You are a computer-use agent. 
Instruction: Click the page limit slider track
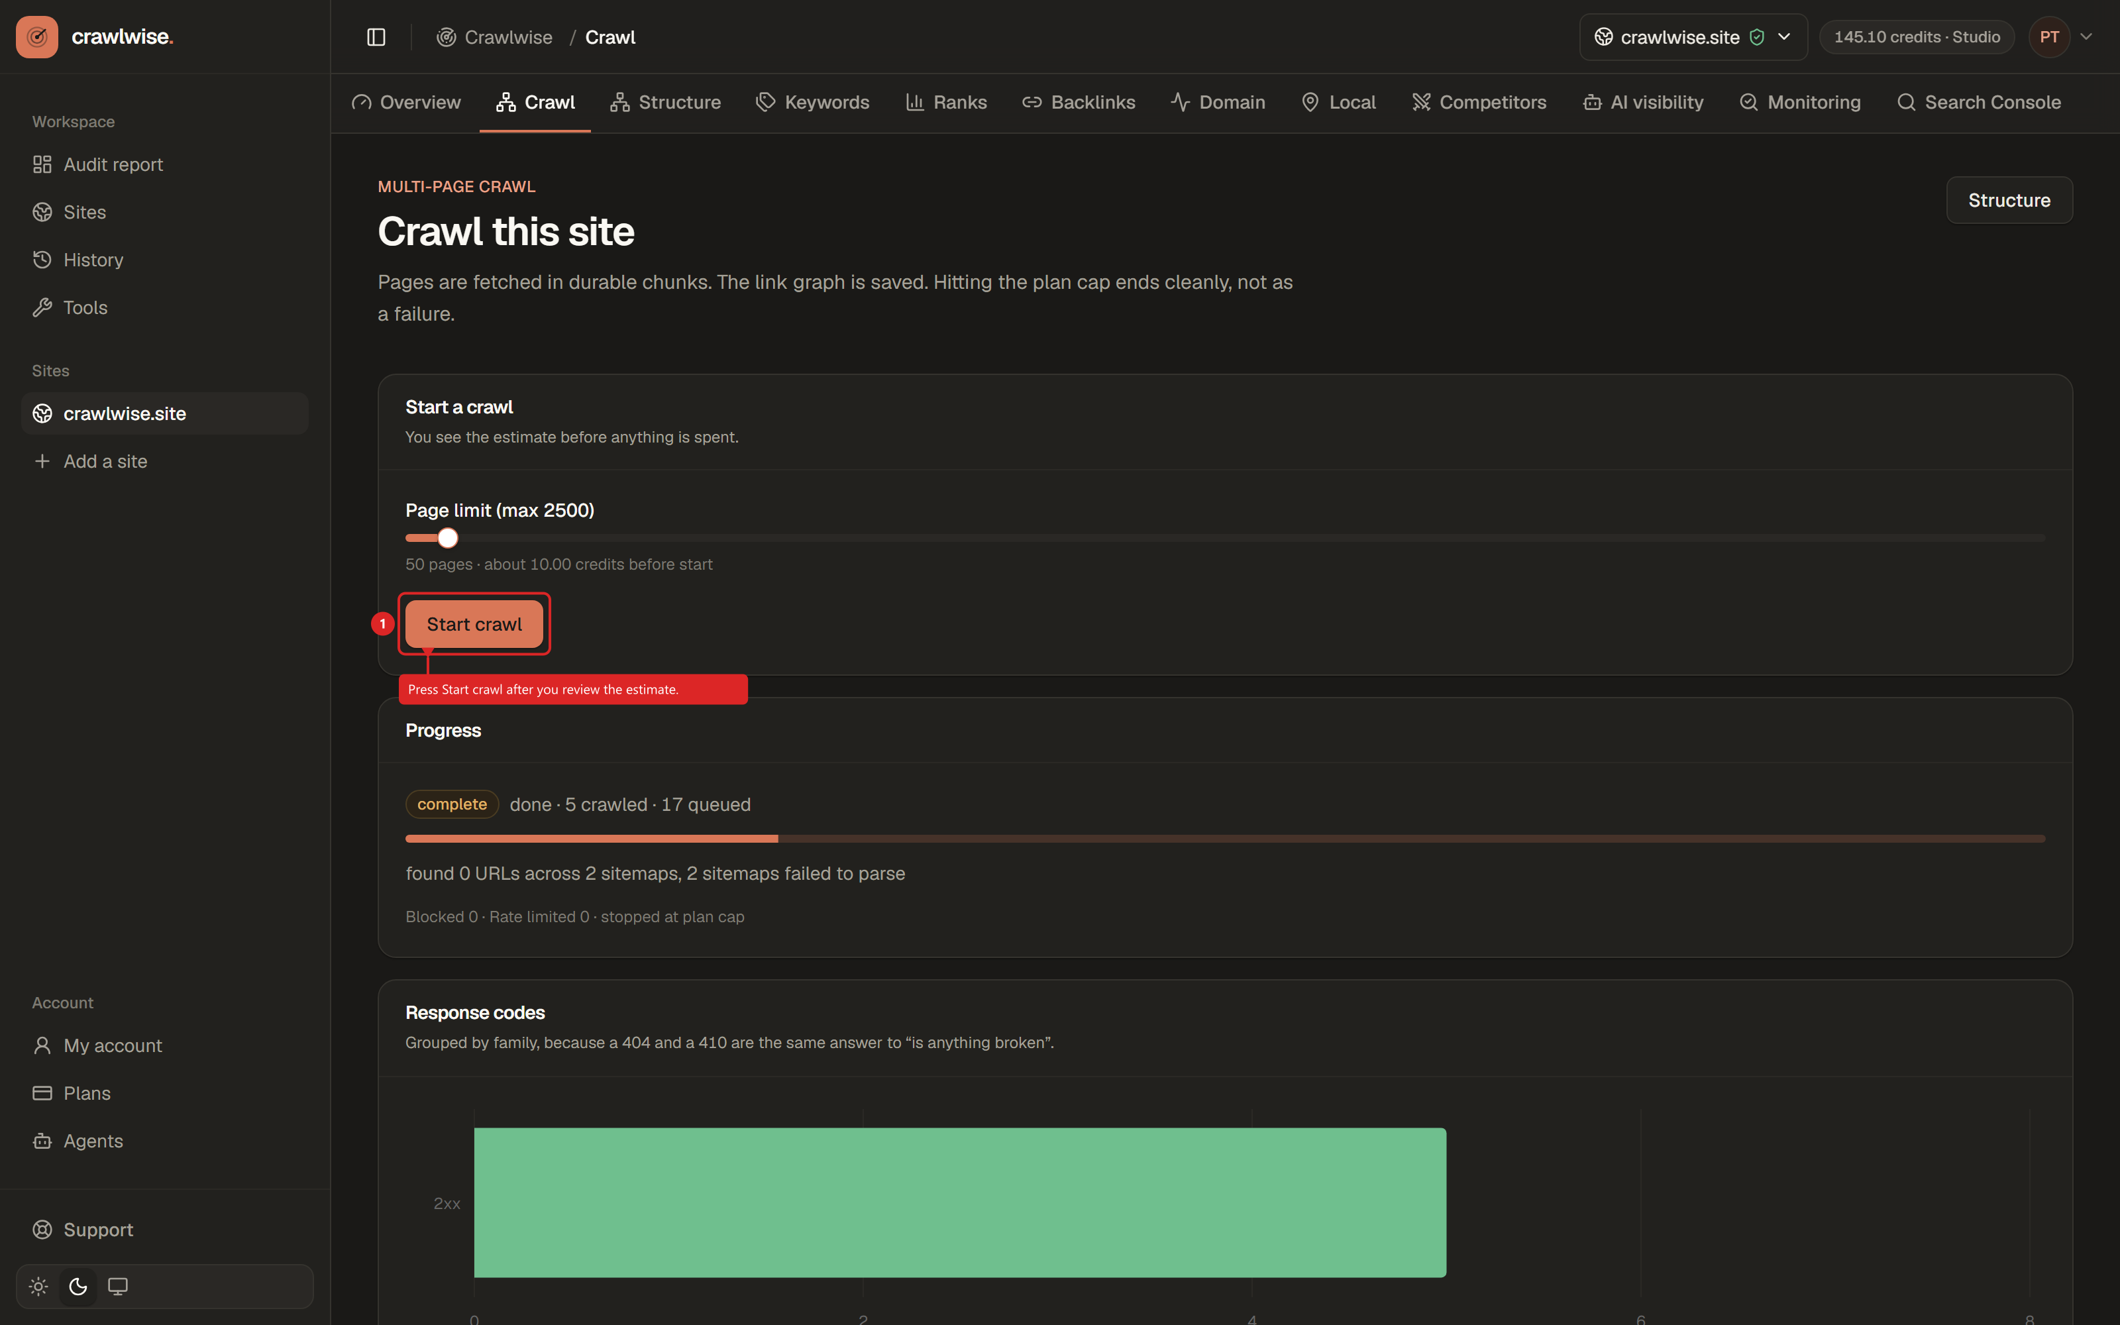(x=1225, y=538)
